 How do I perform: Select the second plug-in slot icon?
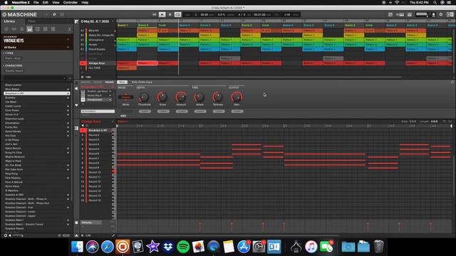tap(83, 95)
